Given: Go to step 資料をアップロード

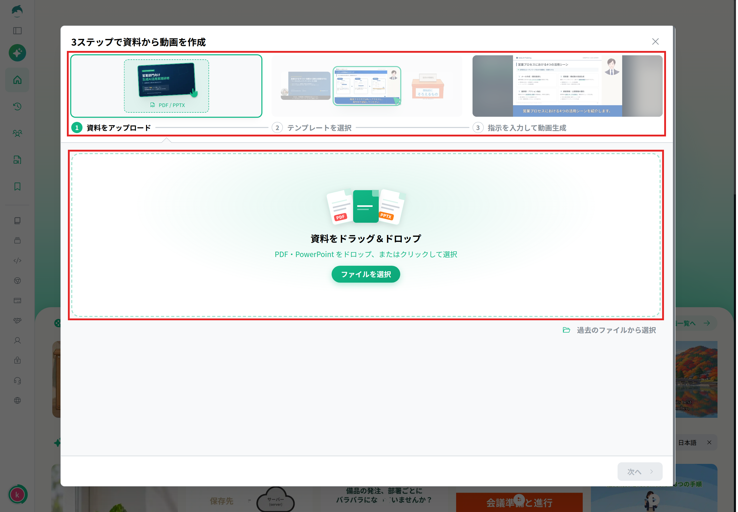Looking at the screenshot, I should 111,128.
